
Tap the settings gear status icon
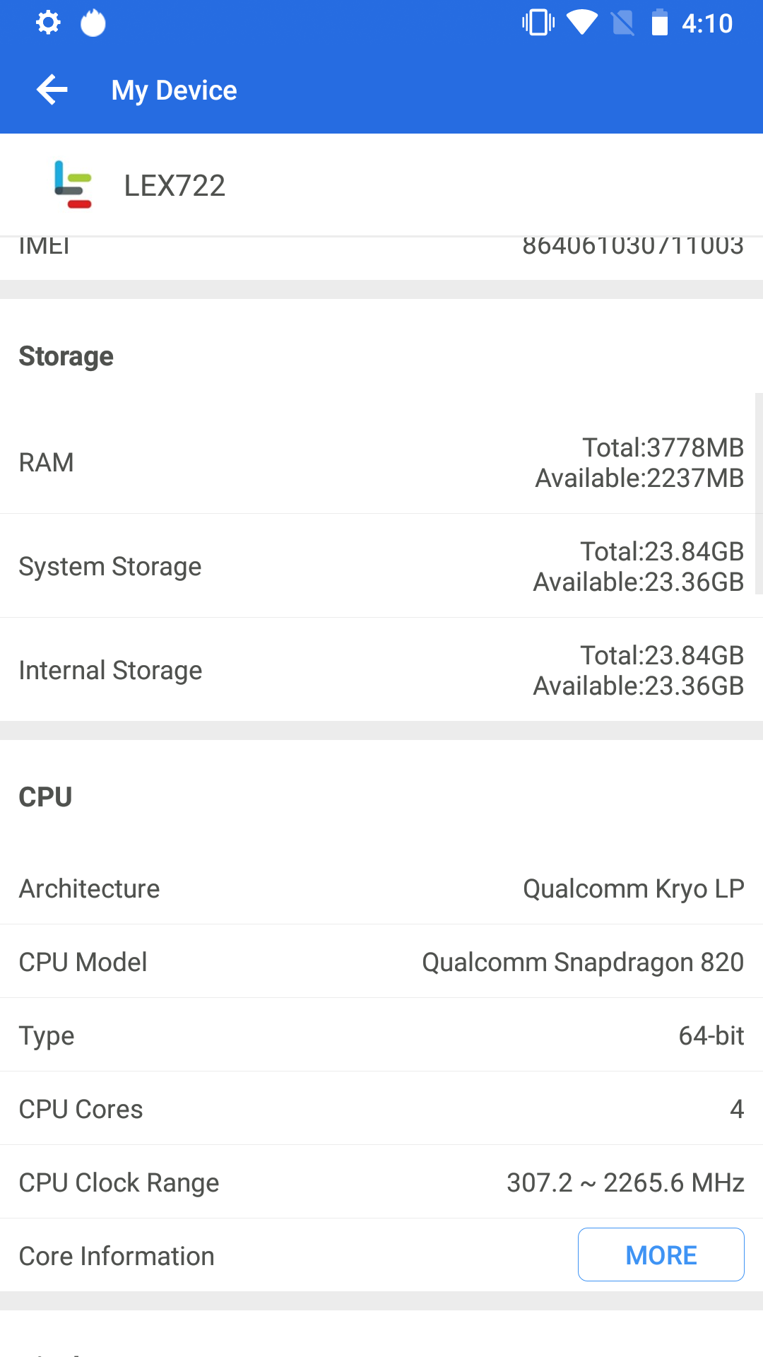click(48, 23)
